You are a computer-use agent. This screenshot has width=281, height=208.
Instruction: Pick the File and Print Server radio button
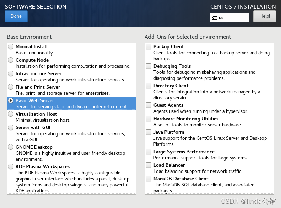11,87
